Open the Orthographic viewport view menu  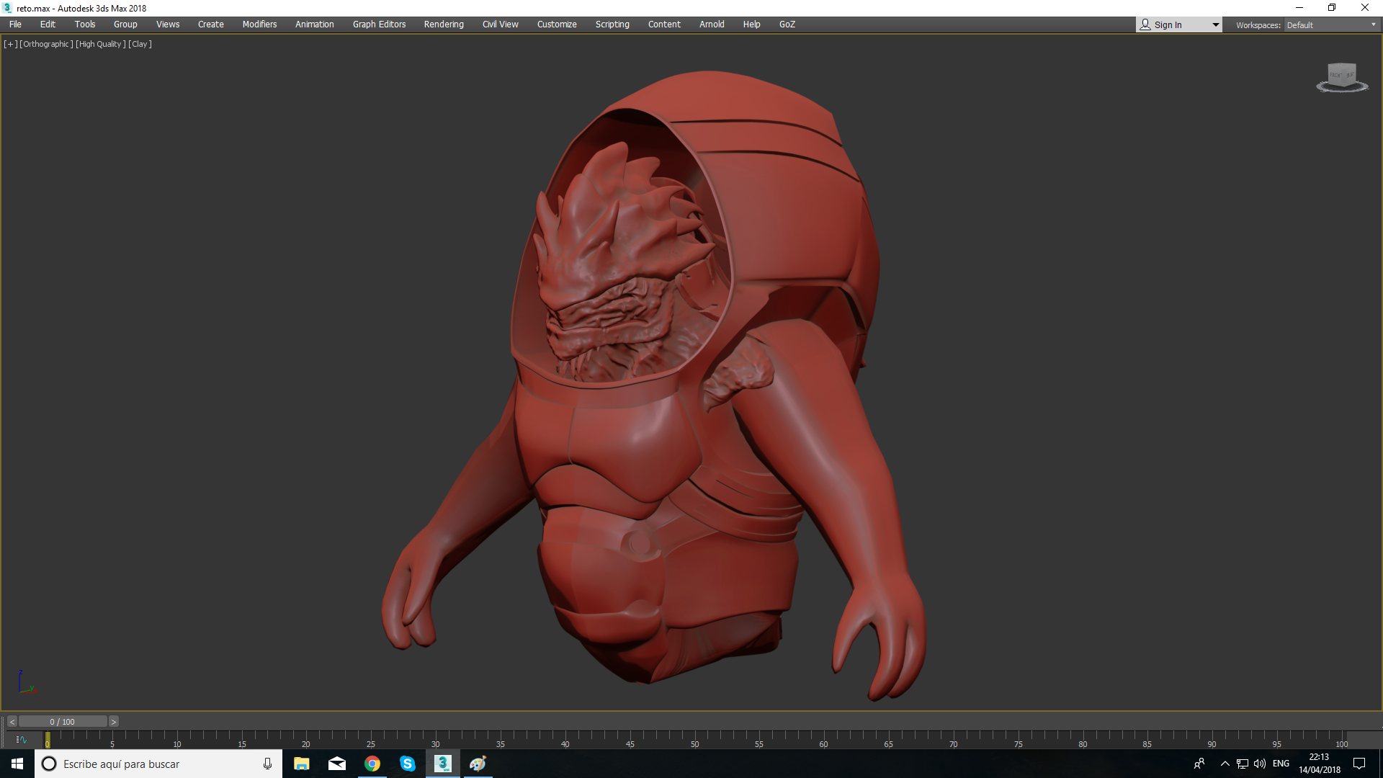46,44
